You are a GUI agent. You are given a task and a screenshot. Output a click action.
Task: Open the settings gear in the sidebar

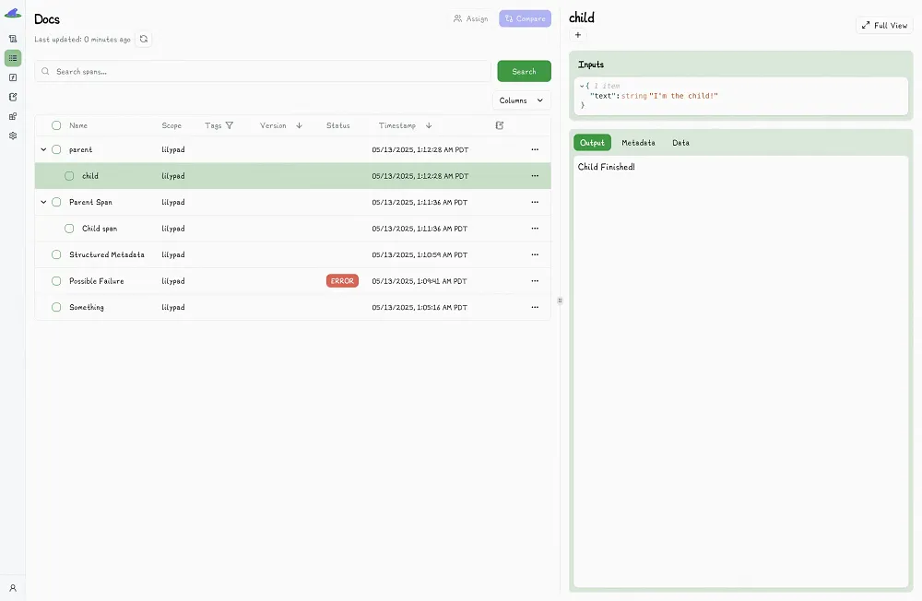pos(13,136)
